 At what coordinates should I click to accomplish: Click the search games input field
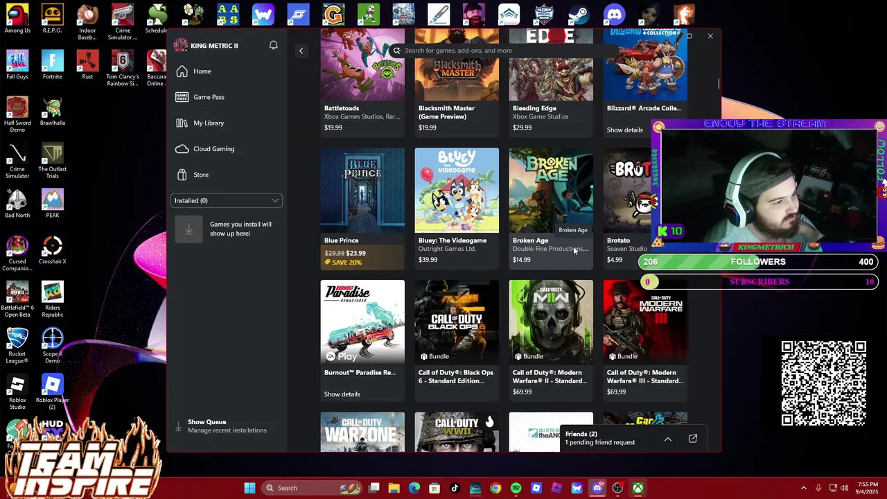click(x=502, y=51)
